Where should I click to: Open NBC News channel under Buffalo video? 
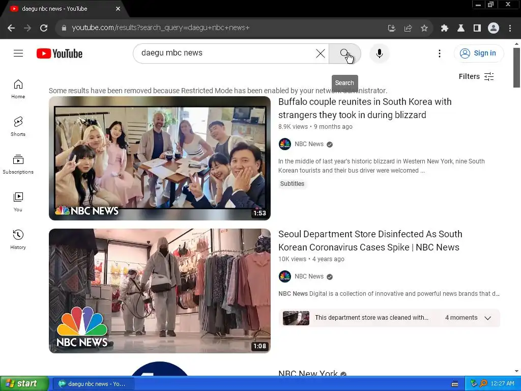pos(309,144)
